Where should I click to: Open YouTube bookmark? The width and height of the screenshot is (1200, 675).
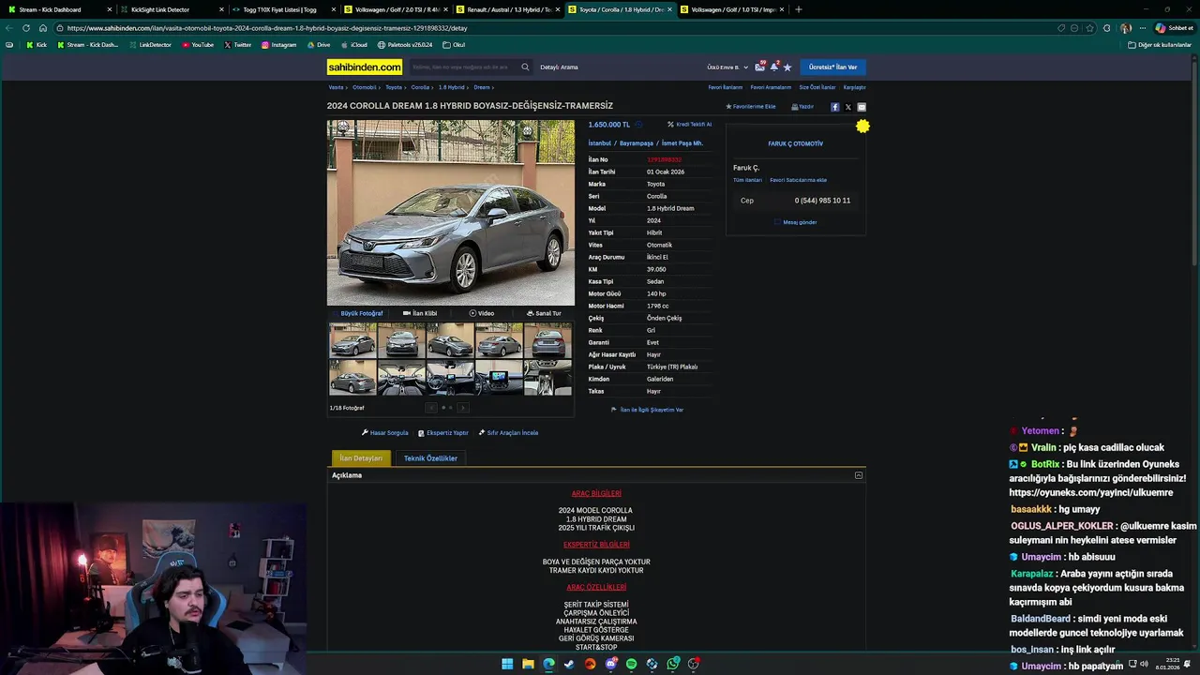[x=198, y=45]
